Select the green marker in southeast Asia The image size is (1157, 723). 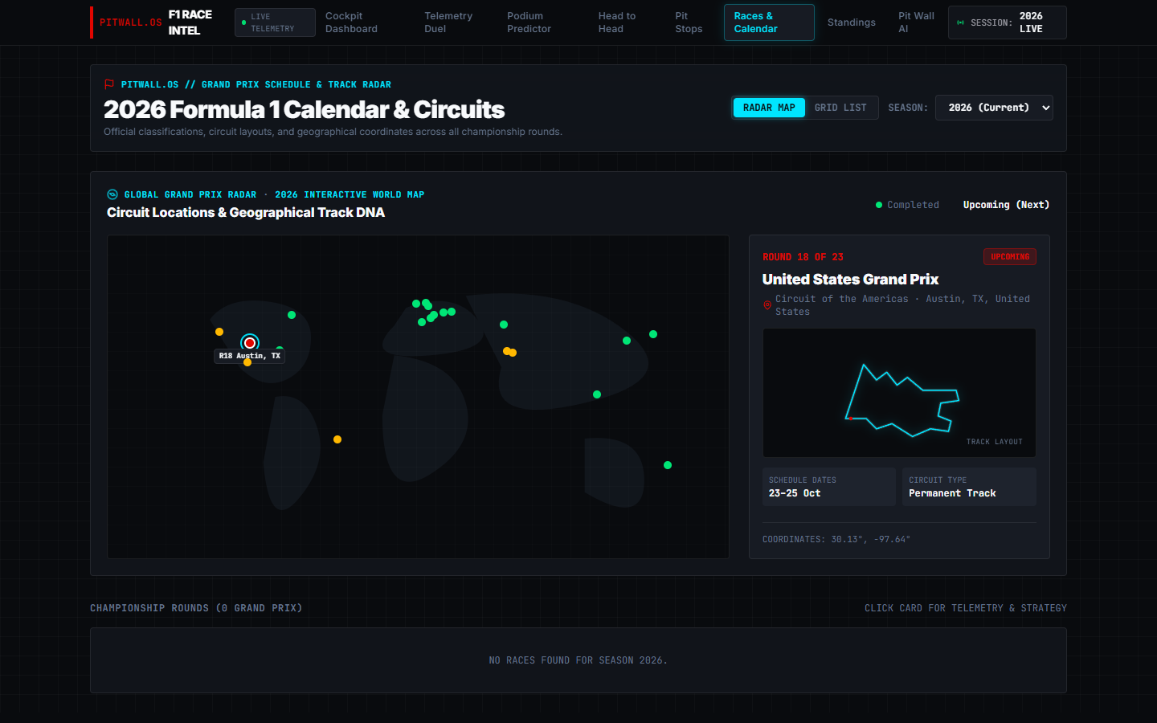[x=597, y=394]
